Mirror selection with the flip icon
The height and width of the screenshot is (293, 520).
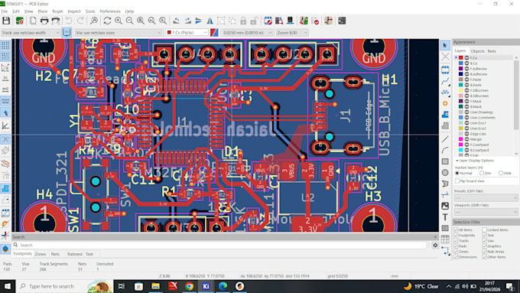210,21
